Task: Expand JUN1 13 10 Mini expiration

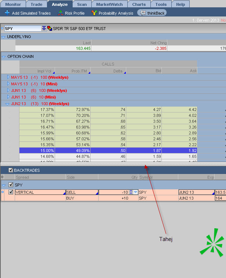Action: (x=8, y=97)
